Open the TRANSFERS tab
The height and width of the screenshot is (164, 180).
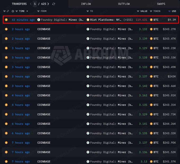[x=19, y=4]
